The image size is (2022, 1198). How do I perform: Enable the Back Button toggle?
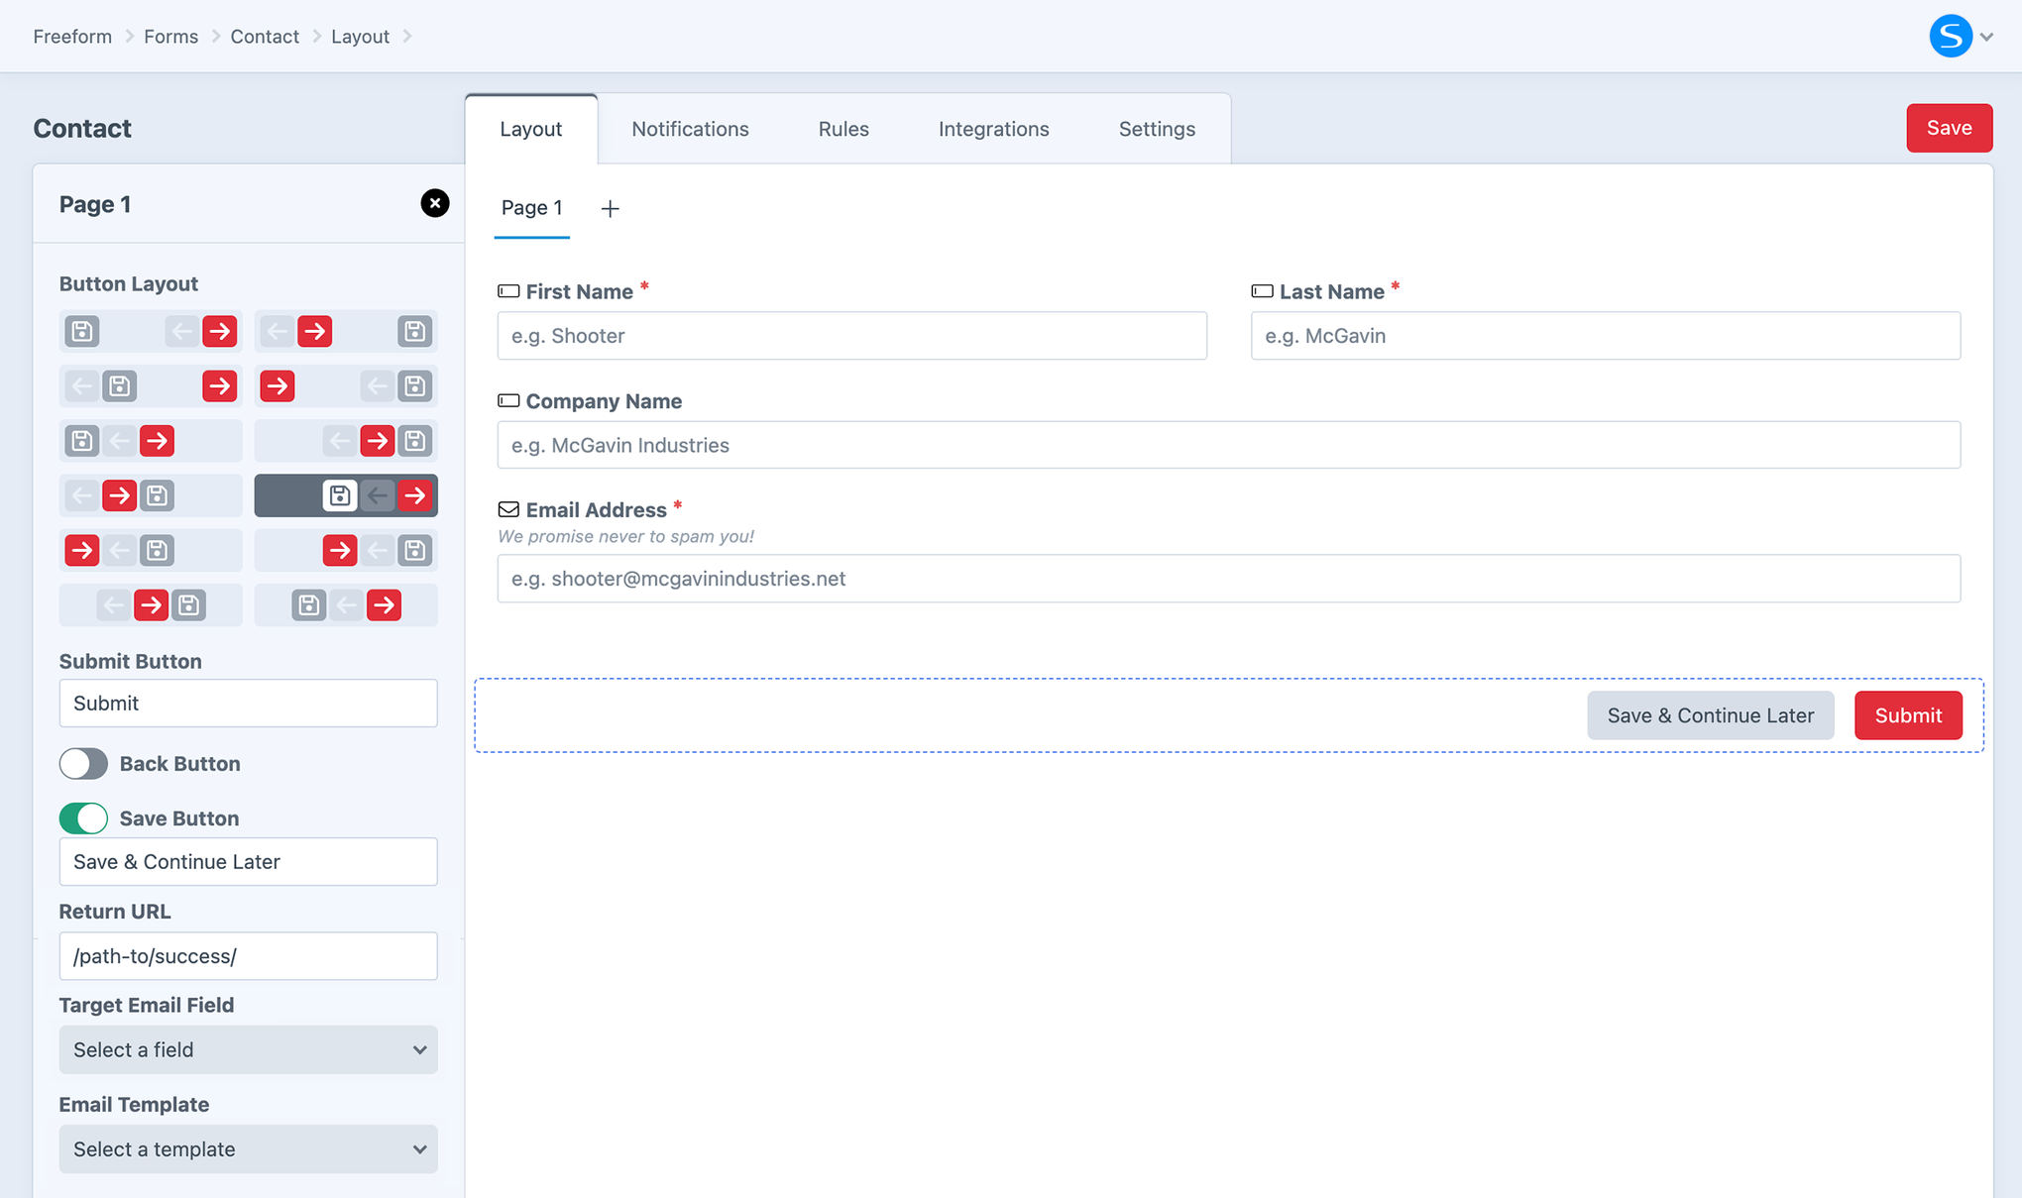coord(83,763)
